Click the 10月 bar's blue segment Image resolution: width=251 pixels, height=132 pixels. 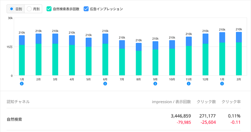(x=172, y=45)
